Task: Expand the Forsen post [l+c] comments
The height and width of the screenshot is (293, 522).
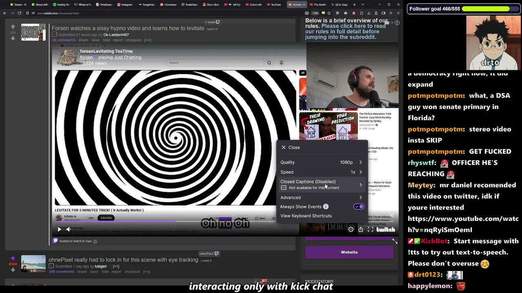Action: [x=148, y=40]
